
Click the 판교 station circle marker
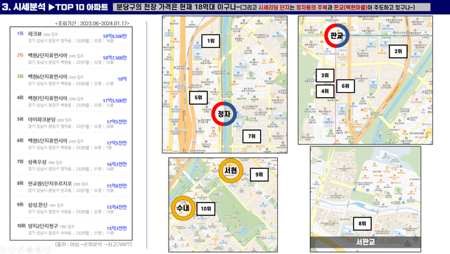[337, 36]
